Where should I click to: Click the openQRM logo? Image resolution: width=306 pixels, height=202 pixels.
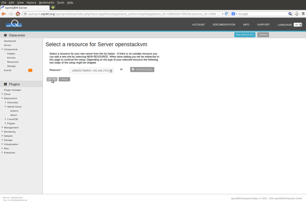(14, 24)
